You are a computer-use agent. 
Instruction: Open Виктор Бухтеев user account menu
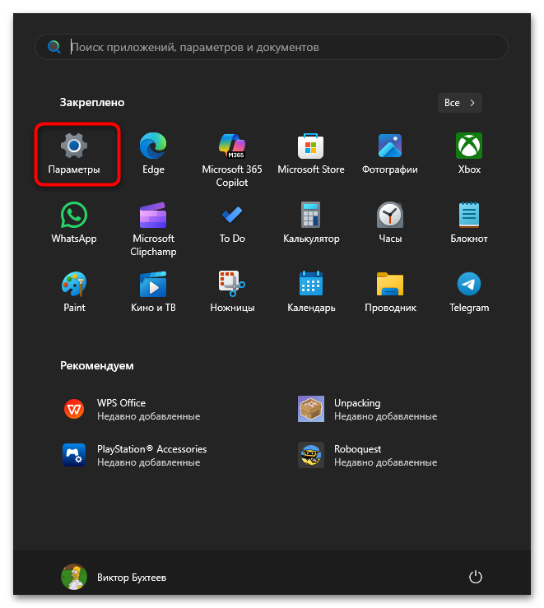click(x=114, y=577)
